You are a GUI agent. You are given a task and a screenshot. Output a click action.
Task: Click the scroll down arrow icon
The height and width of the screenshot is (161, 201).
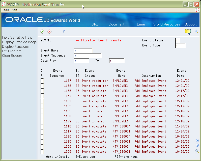197,145
